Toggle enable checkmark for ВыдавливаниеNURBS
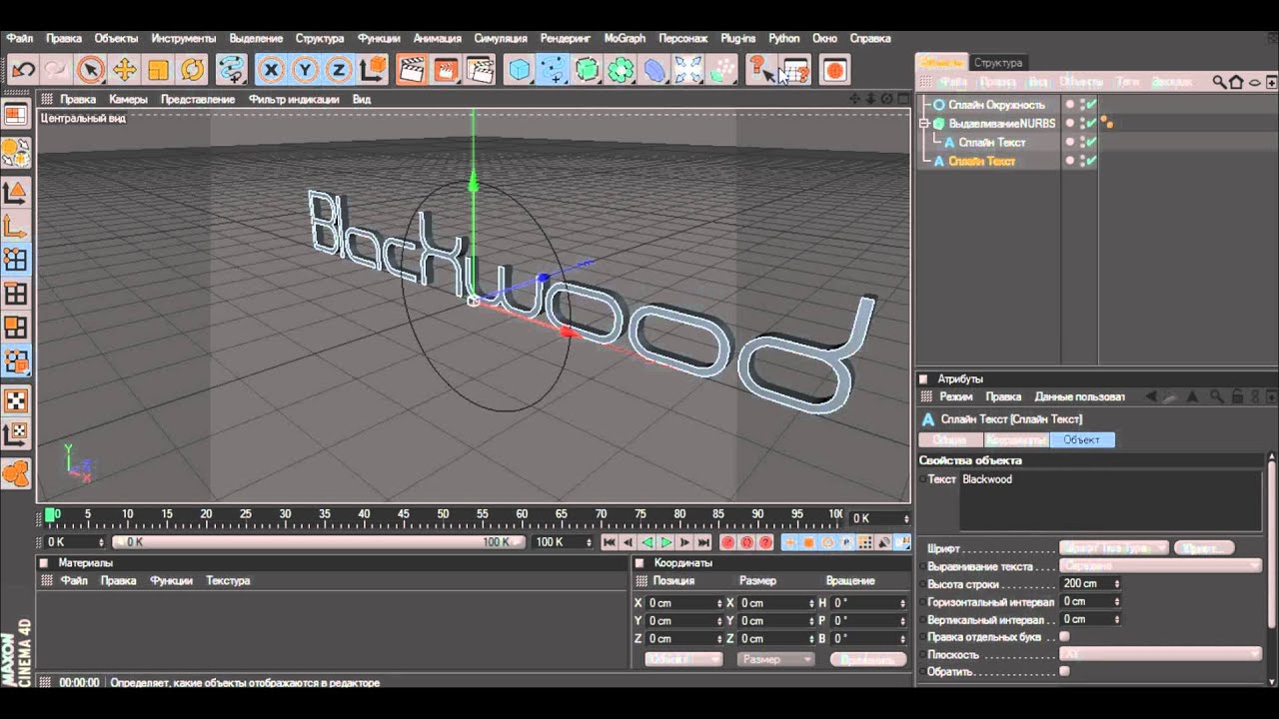This screenshot has width=1279, height=719. [x=1090, y=123]
